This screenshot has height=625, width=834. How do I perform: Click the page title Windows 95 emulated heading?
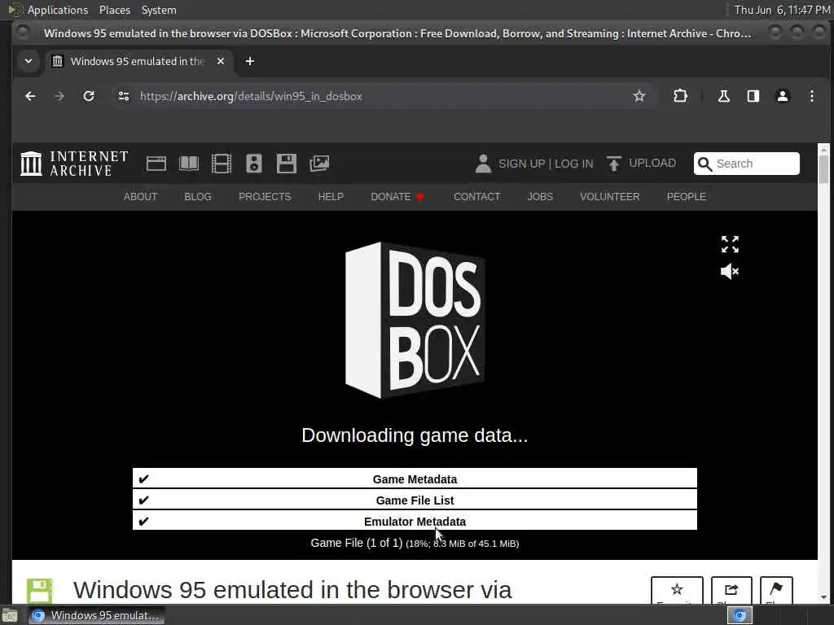[x=292, y=590]
